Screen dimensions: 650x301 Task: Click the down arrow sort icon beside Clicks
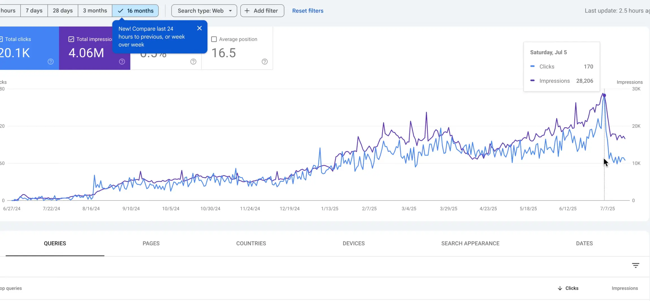click(560, 288)
